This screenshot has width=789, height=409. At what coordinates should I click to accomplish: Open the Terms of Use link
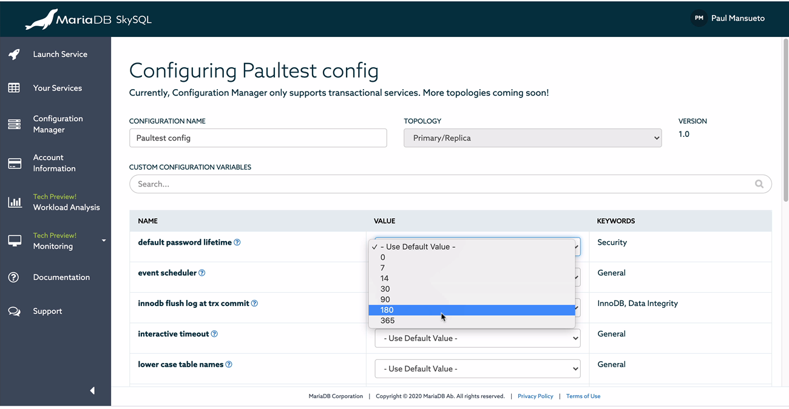[x=583, y=396]
